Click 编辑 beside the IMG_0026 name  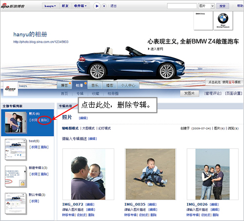pyautogui.click(x=214, y=204)
